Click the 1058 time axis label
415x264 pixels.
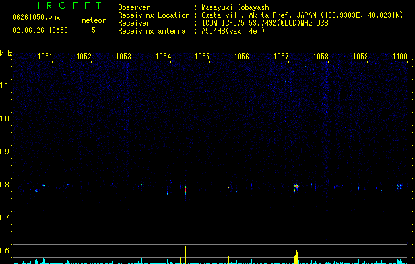click(321, 57)
